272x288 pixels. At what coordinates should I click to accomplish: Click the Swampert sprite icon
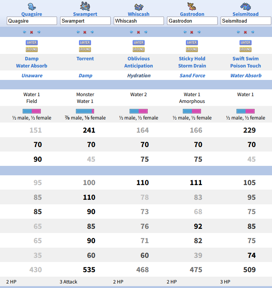click(85, 6)
